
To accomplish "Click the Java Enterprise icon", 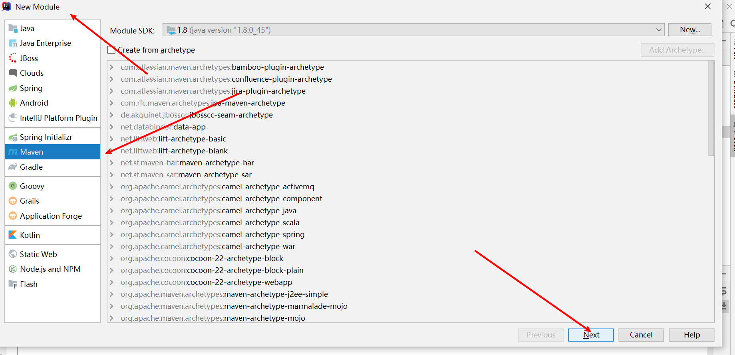I will pyautogui.click(x=13, y=43).
